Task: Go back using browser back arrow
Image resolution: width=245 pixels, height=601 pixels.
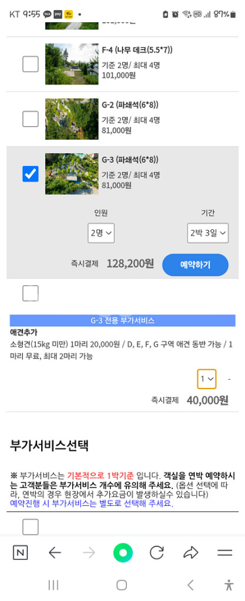Action: coord(55,553)
